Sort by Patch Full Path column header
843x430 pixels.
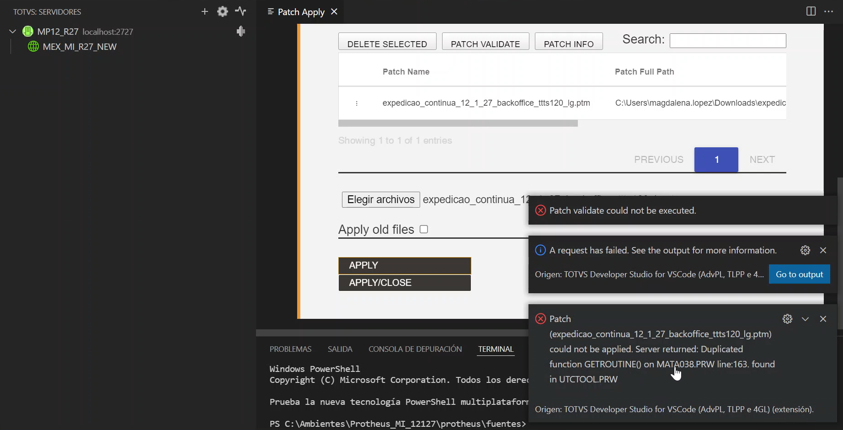[x=644, y=72]
